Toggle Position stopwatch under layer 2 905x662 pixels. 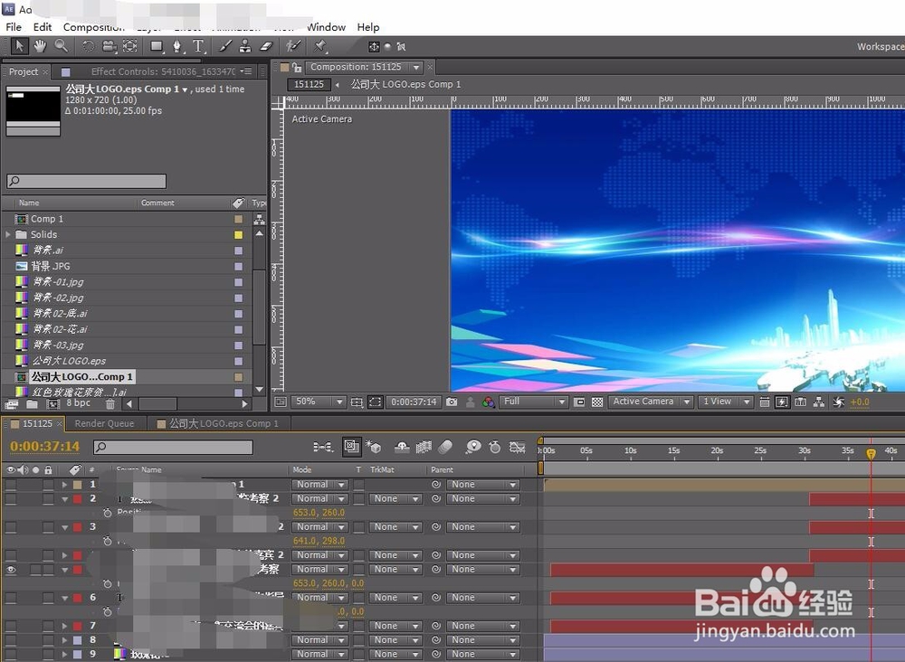[108, 513]
